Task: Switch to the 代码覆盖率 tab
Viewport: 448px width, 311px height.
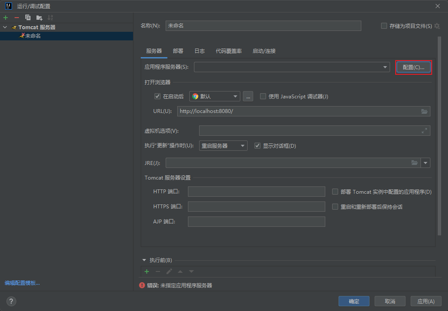Action: pyautogui.click(x=229, y=51)
